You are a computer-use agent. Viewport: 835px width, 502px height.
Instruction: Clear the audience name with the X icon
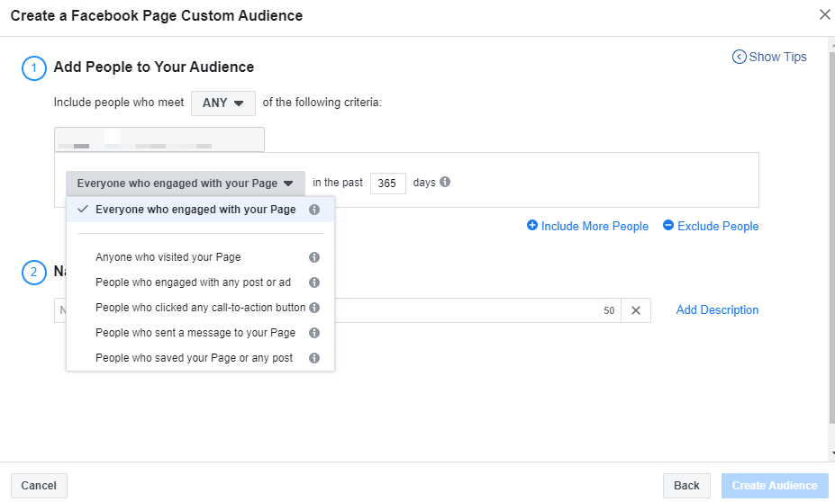click(635, 310)
